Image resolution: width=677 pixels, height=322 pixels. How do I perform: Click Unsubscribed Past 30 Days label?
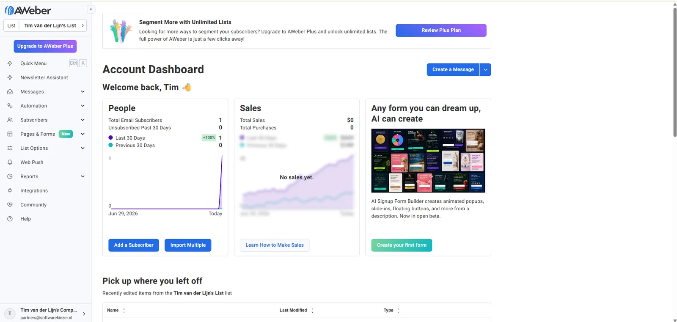[140, 128]
